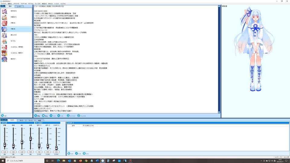Select the 結月ゆかり voice avatar

coord(5,11)
